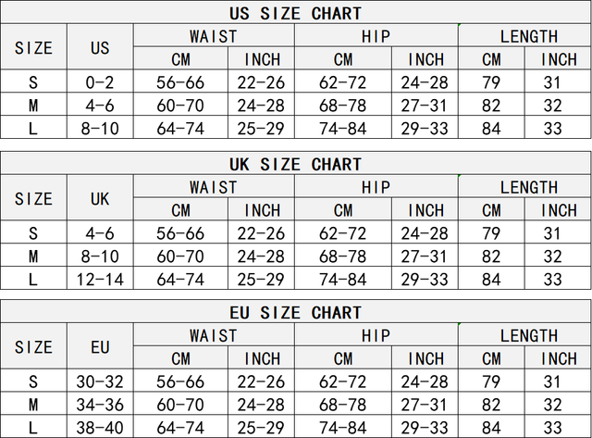Image resolution: width=592 pixels, height=438 pixels.
Task: Select the HIP header in UK chart
Action: tap(376, 187)
